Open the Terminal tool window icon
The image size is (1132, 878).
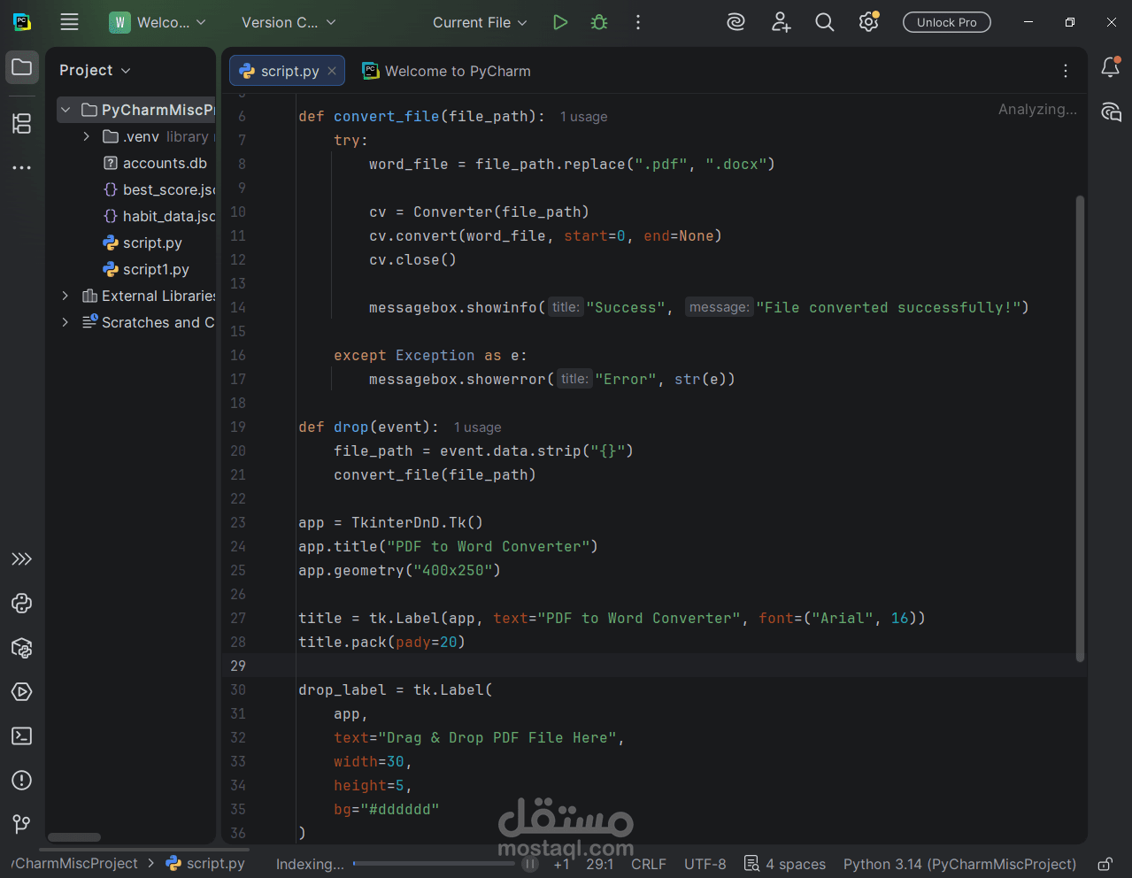pos(21,736)
